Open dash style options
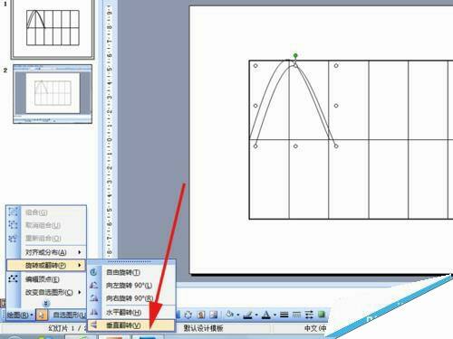 (296, 315)
